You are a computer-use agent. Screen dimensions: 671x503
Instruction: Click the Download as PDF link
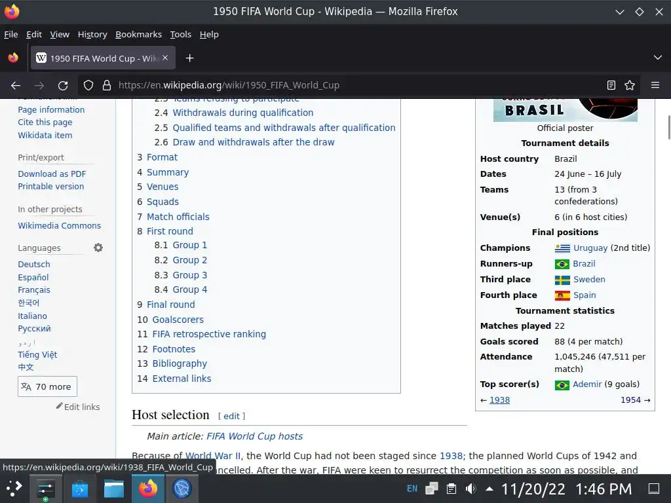coord(52,174)
